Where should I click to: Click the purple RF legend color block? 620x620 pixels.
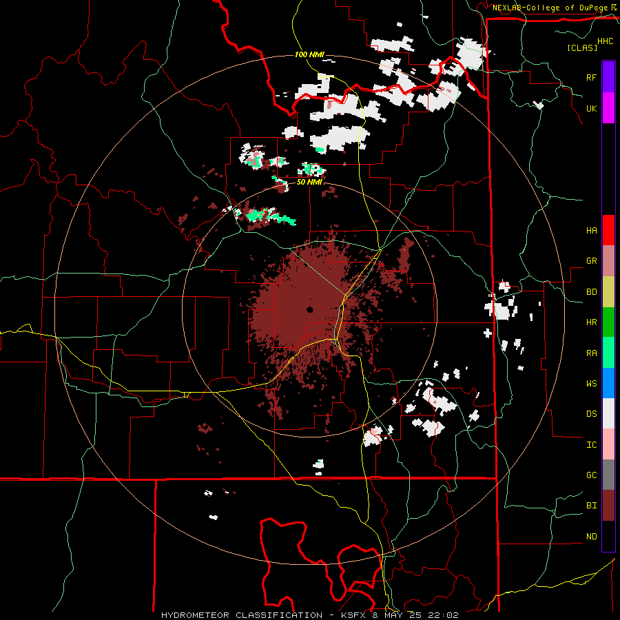(x=608, y=77)
